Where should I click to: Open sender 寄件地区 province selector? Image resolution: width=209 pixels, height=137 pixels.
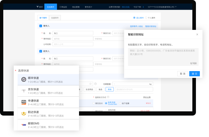(72, 38)
